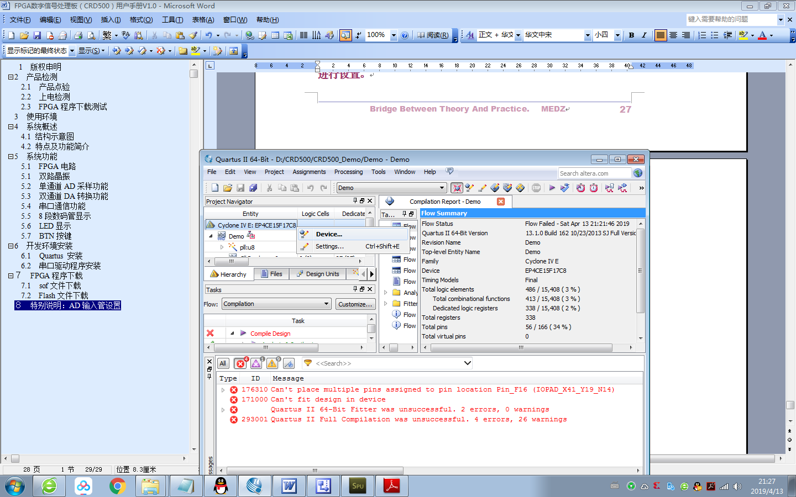
Task: Select 6.1 Quartus 安装 in document map
Action: [x=61, y=256]
